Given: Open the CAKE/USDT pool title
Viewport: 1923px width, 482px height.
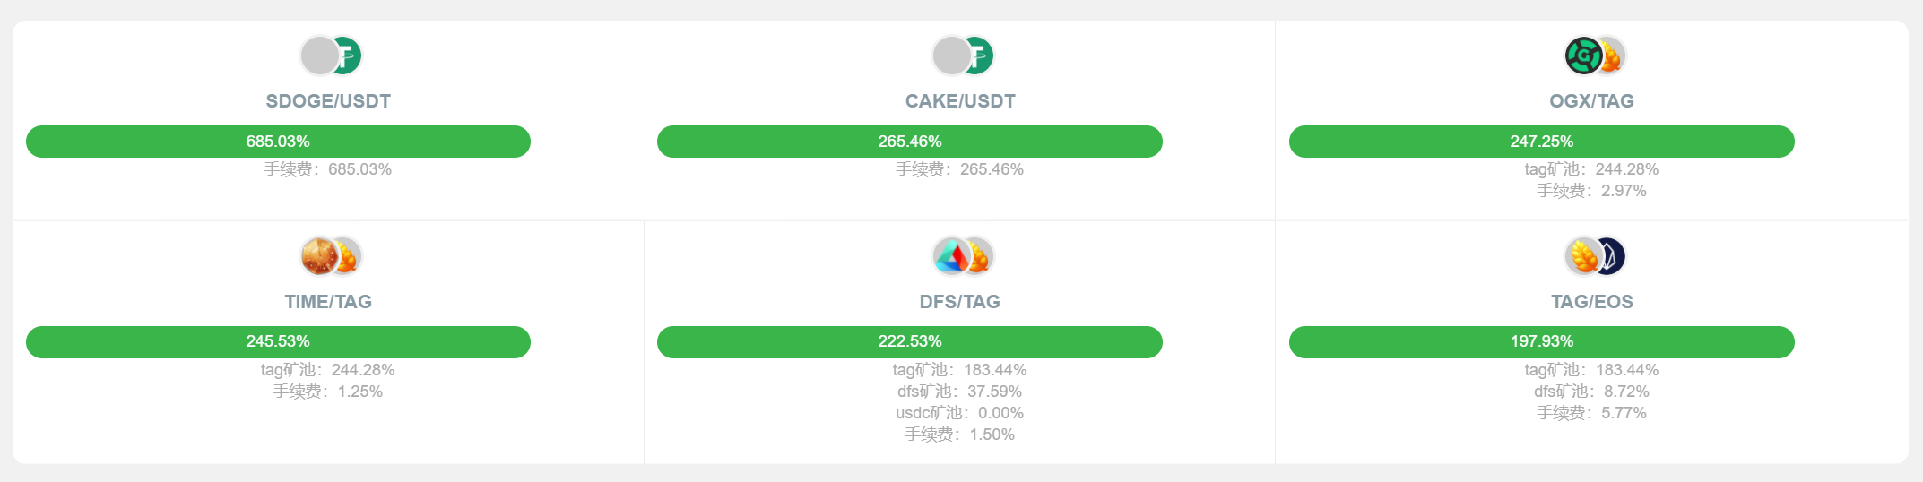Looking at the screenshot, I should coord(960,101).
